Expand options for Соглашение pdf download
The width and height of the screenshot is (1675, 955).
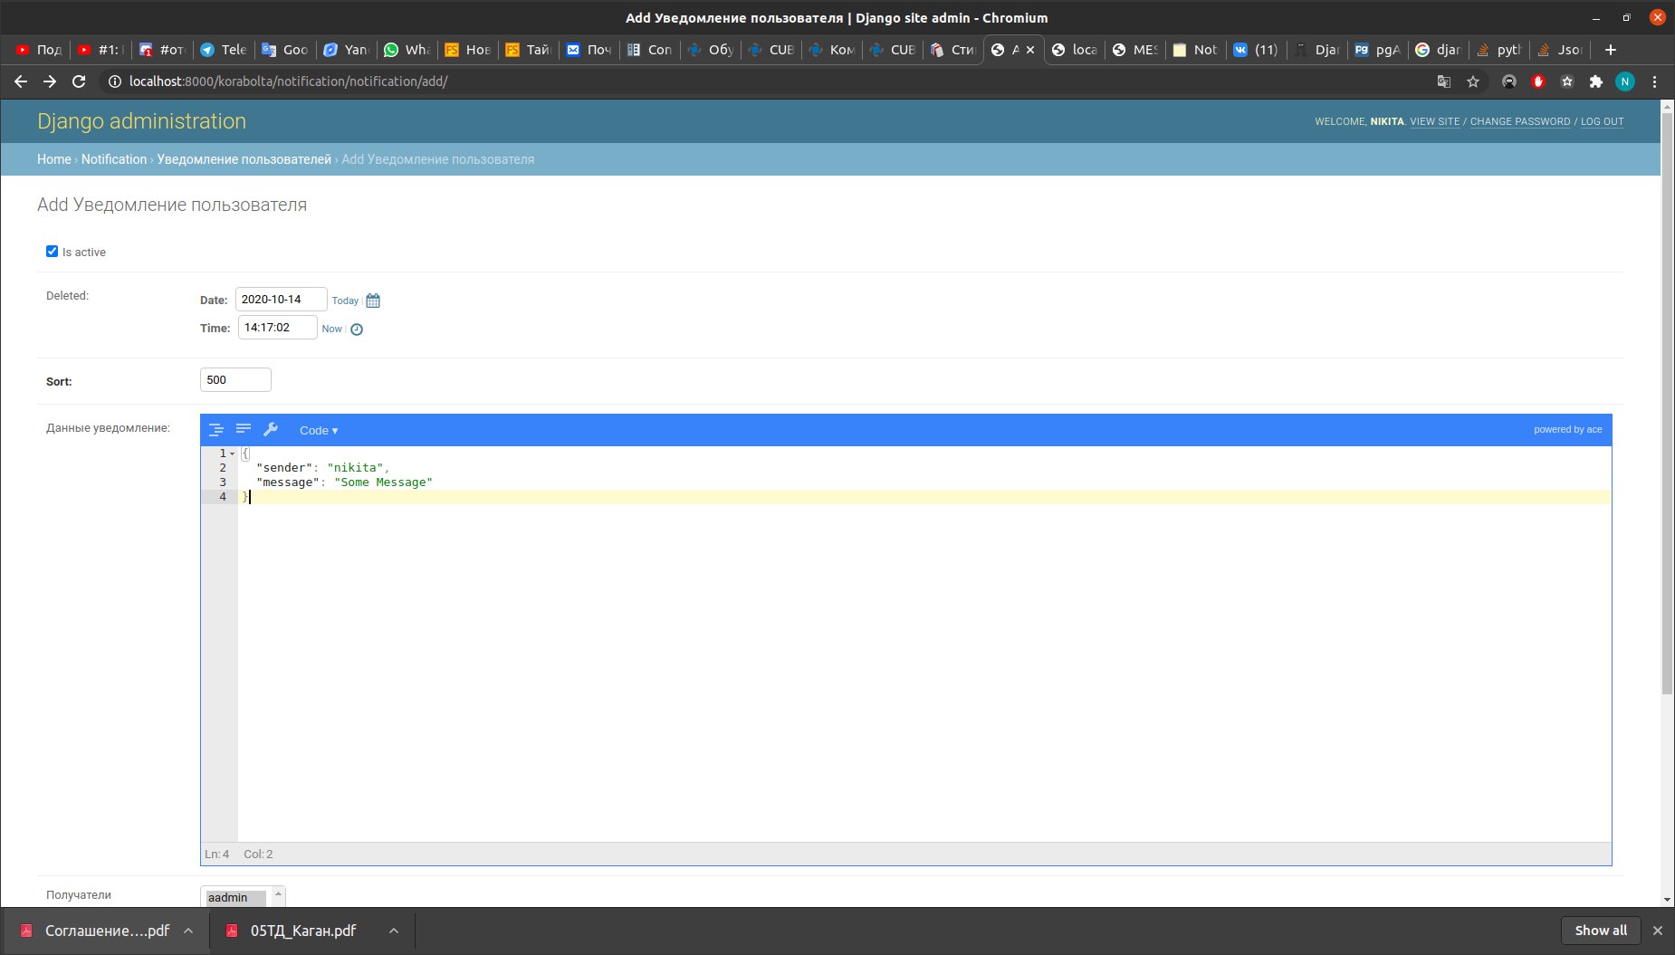point(188,931)
